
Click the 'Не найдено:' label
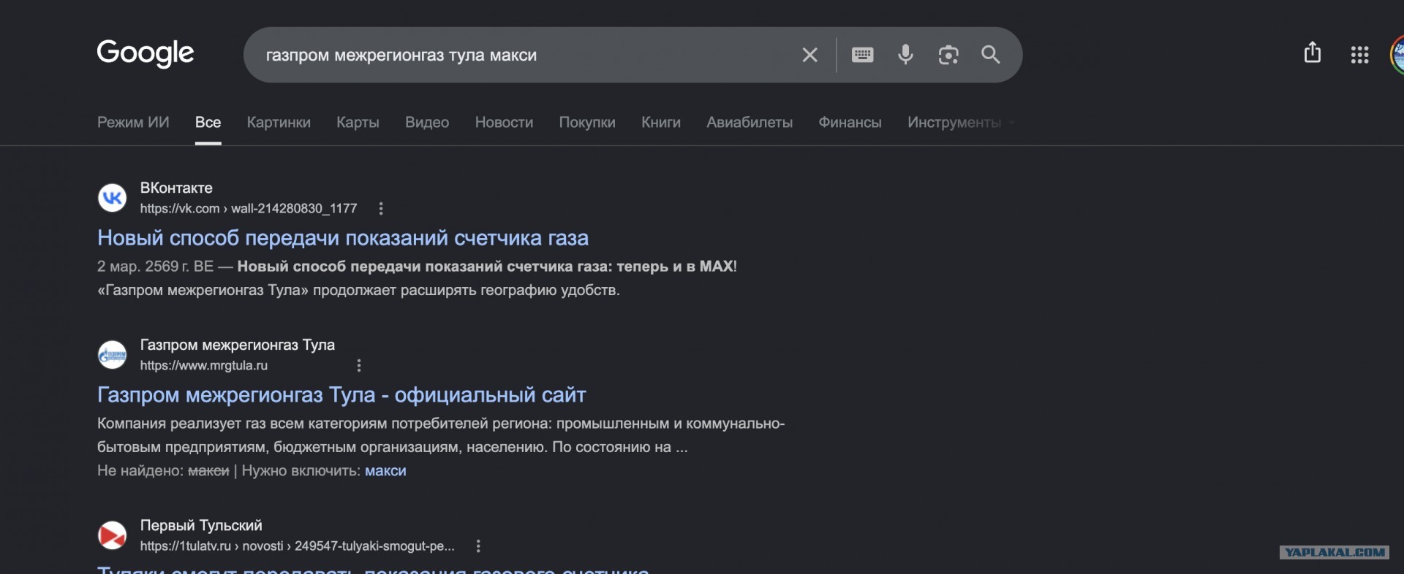point(140,471)
